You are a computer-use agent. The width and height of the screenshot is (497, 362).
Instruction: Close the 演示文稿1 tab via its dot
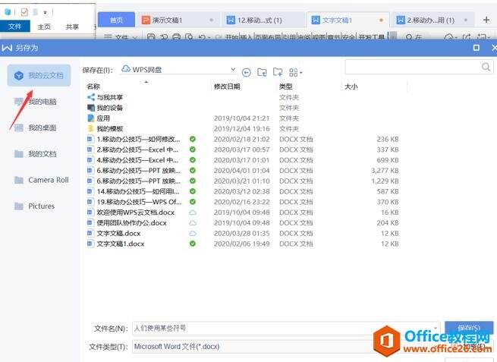(x=211, y=20)
